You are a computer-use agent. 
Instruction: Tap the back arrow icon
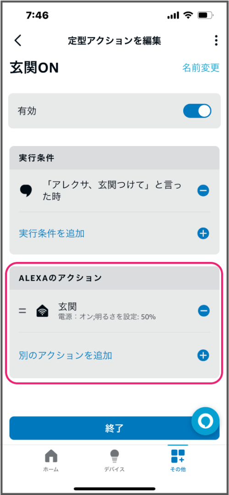(18, 41)
